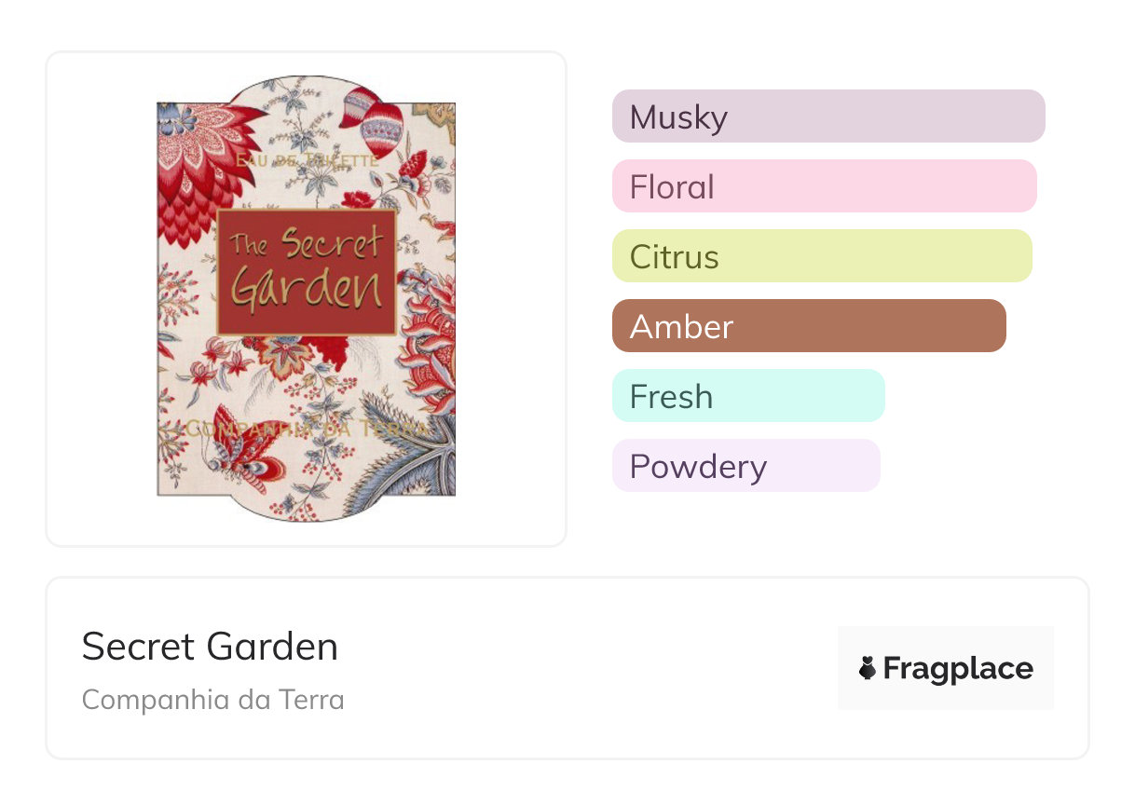Pick the Fresh accord bar

pos(747,396)
